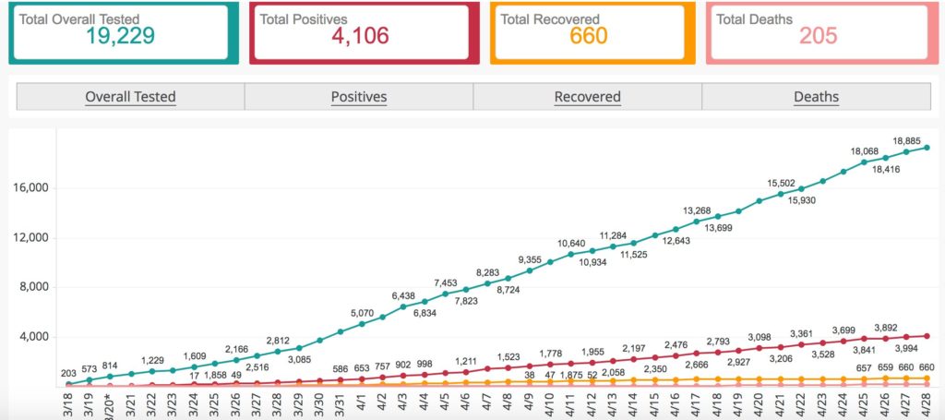Click the final red positives point on 4/28
945x420 pixels.
[927, 336]
